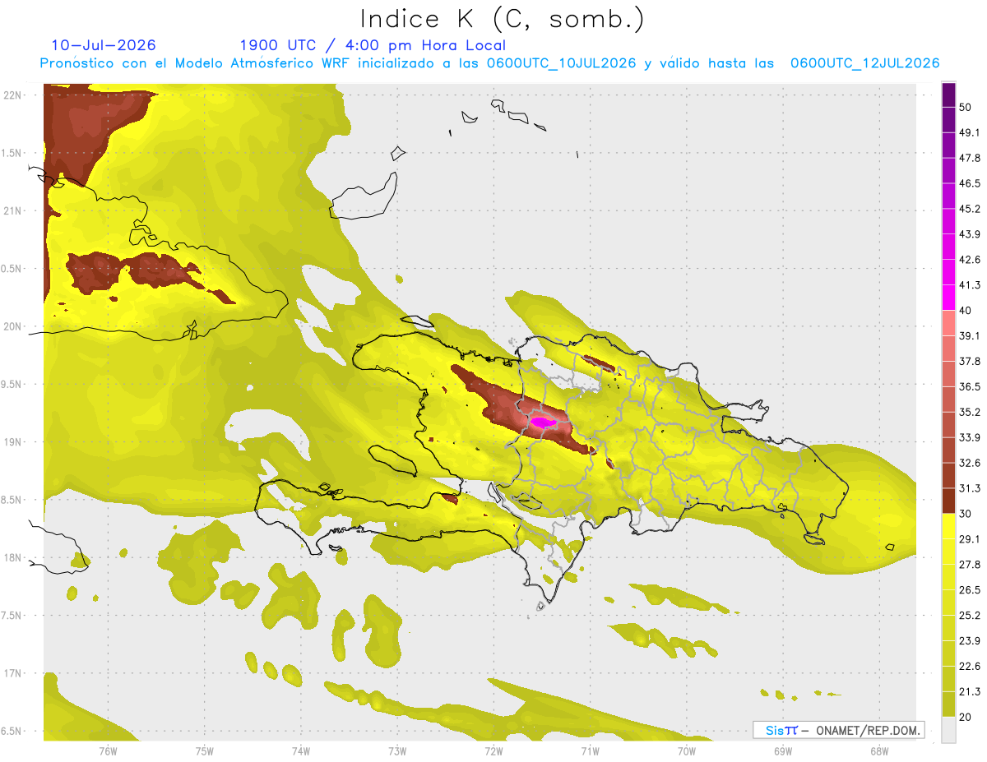Screen dimensions: 987x762
Task: Click the '42.6' colorbar value
Action: 970,260
